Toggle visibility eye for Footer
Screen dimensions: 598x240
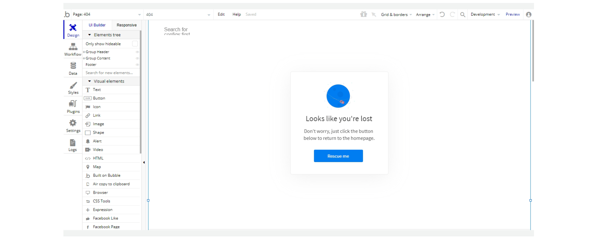[137, 65]
